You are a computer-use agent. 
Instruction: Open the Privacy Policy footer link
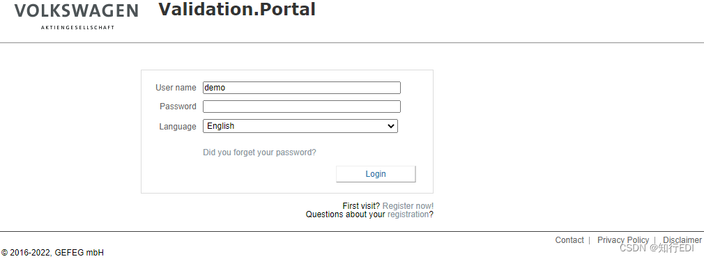point(623,240)
